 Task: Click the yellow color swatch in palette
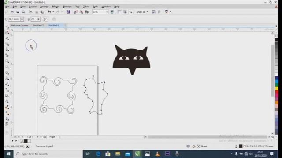coord(276,89)
